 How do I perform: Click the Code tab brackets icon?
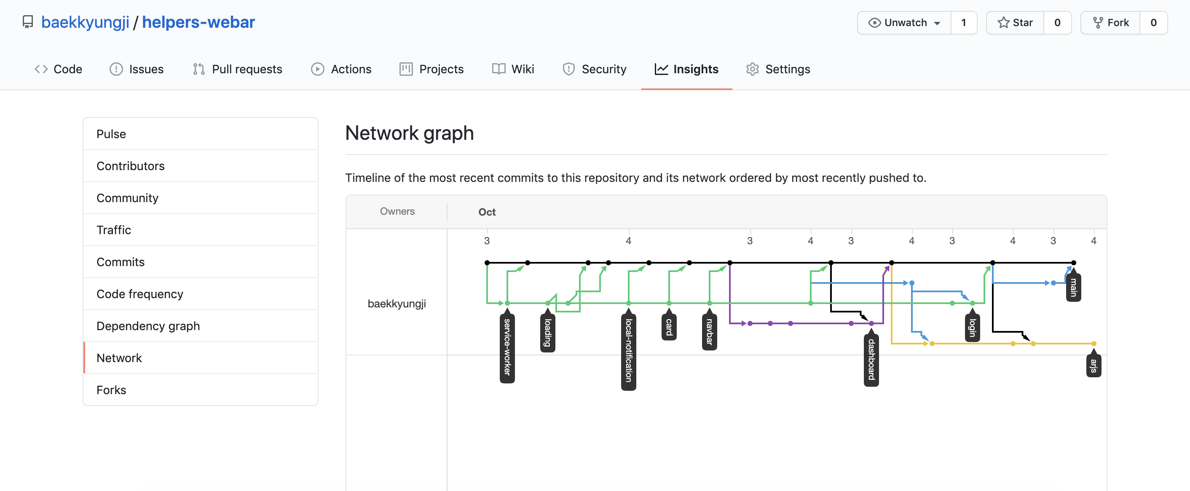click(x=41, y=69)
